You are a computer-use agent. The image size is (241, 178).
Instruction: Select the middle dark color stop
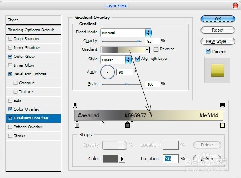(x=127, y=125)
